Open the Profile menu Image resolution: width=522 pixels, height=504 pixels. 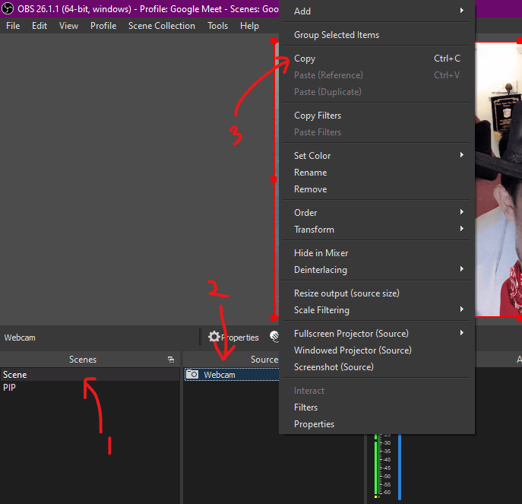click(x=103, y=26)
